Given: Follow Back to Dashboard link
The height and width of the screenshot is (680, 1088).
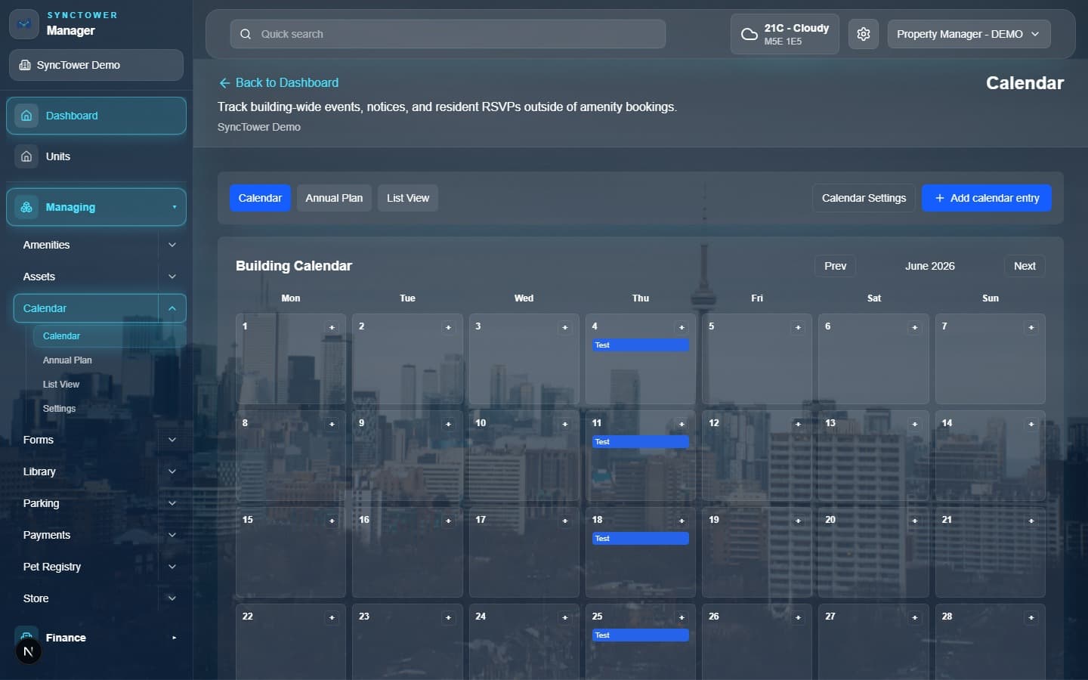Looking at the screenshot, I should [278, 82].
